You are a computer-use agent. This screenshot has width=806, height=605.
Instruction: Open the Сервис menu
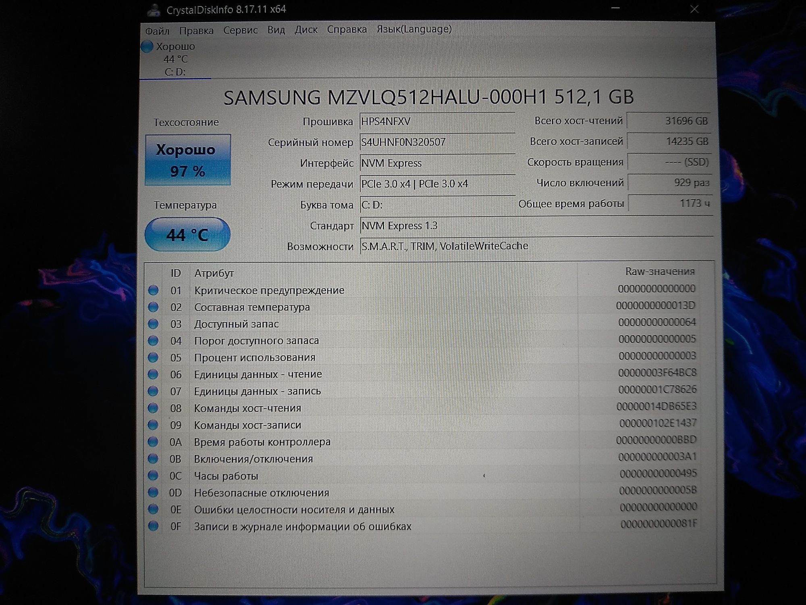click(240, 30)
